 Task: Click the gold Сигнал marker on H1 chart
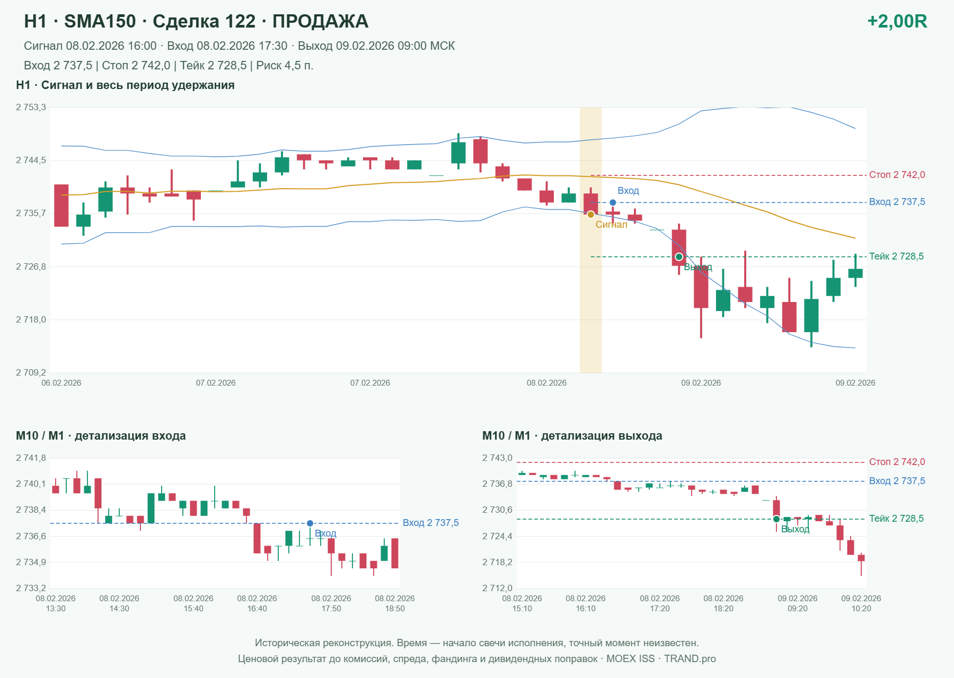tap(590, 215)
